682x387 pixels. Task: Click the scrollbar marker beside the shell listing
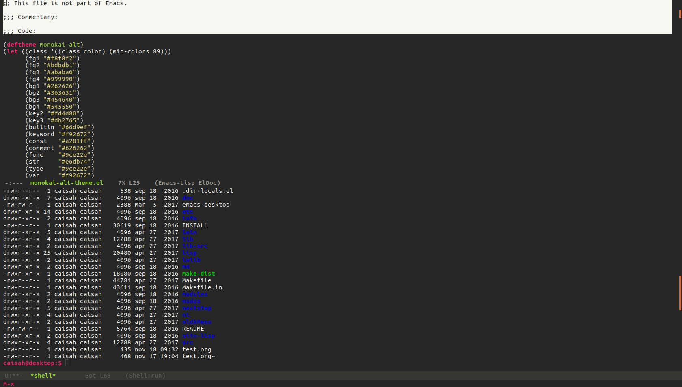pyautogui.click(x=680, y=293)
